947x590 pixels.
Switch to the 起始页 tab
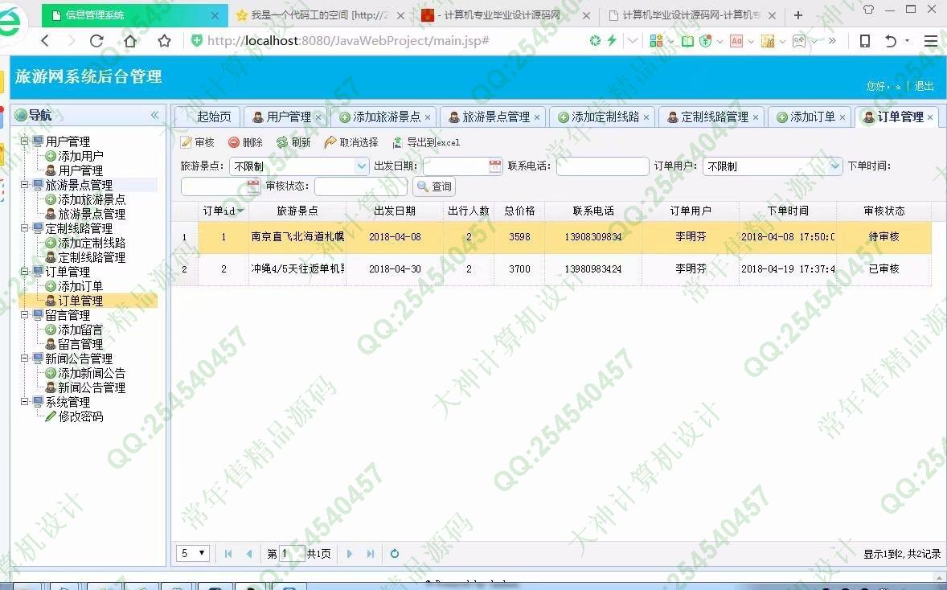click(208, 117)
